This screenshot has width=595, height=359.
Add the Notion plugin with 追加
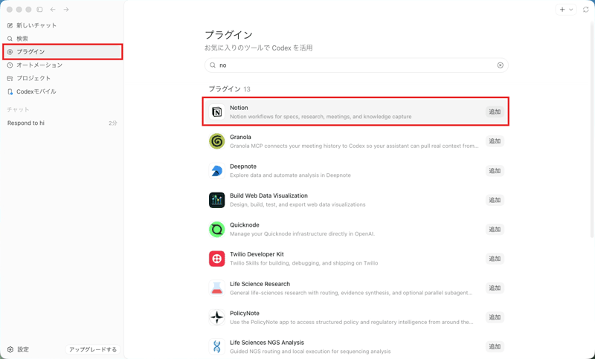[x=495, y=111]
